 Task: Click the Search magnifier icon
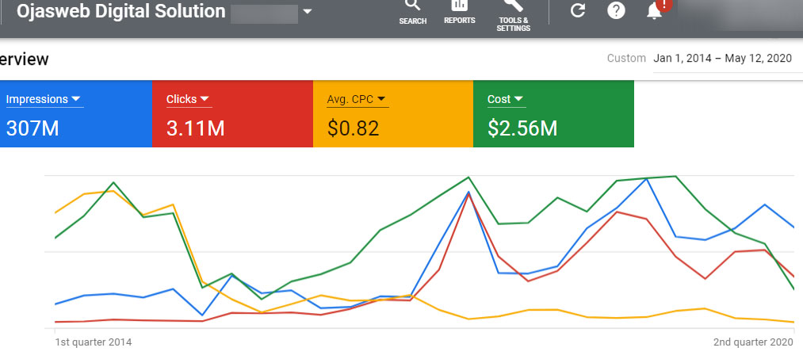pyautogui.click(x=412, y=6)
